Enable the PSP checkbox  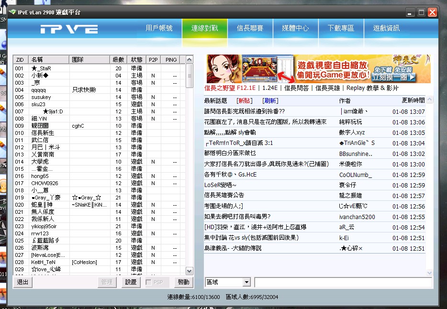[x=149, y=282]
